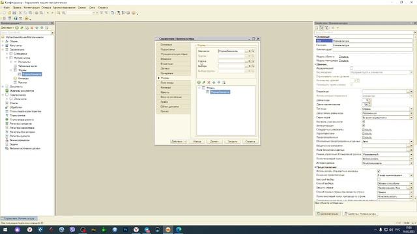Click the Cut toolbar icon

20,13
